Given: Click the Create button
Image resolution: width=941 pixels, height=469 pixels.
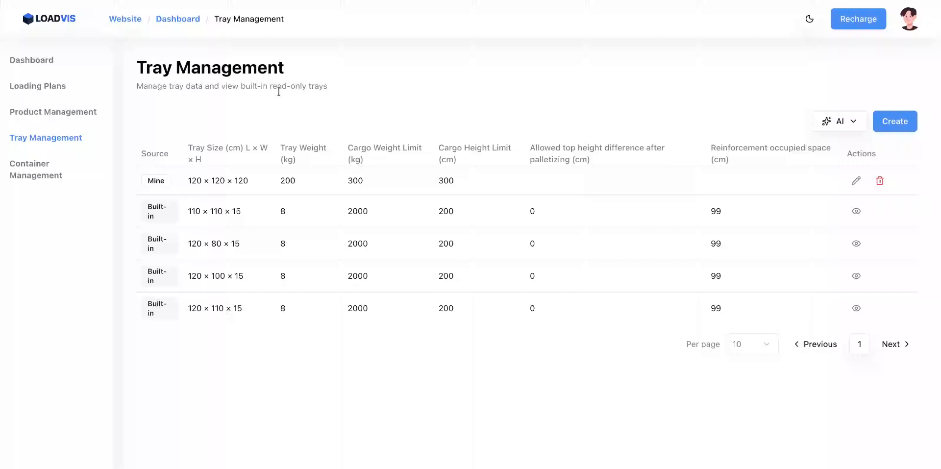Looking at the screenshot, I should (894, 121).
